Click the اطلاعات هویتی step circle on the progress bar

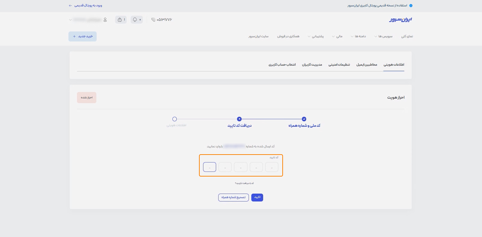[x=174, y=119]
